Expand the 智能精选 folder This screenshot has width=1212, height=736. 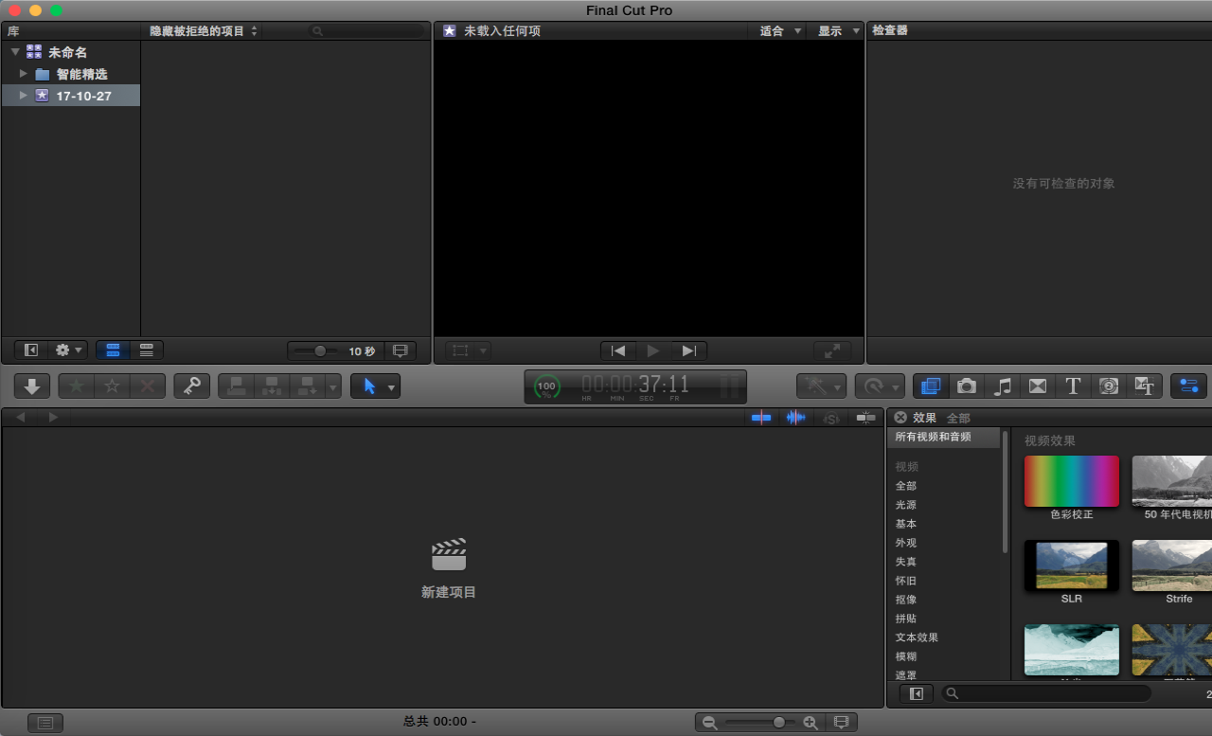pyautogui.click(x=24, y=73)
